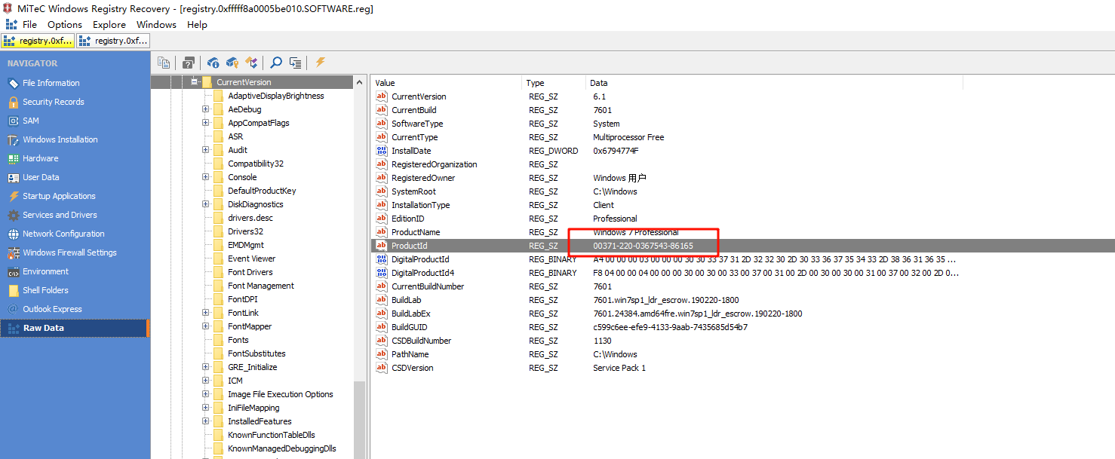The image size is (1115, 459).
Task: Expand the DiskDiagnostics registry key
Action: (205, 204)
